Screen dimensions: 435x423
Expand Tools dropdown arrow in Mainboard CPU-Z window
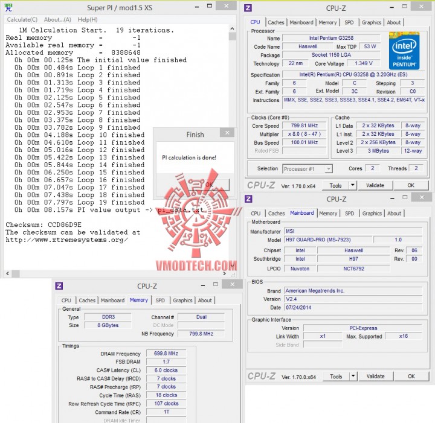(x=353, y=377)
